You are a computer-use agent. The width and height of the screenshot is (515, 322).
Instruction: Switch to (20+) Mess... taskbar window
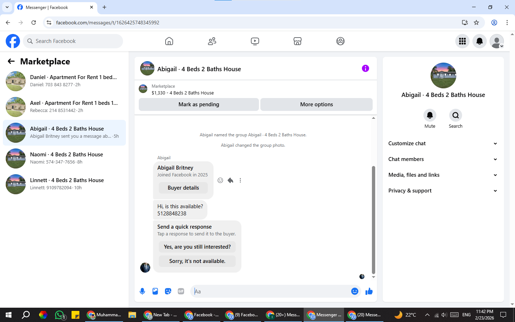pyautogui.click(x=283, y=315)
